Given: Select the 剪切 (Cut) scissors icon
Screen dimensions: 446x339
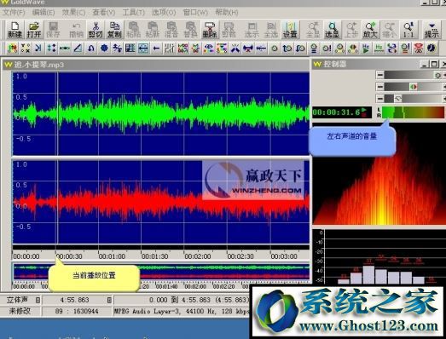Looking at the screenshot, I should click(96, 30).
